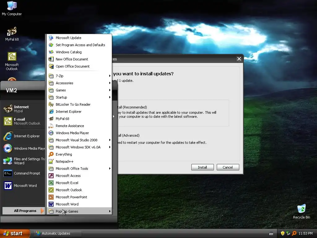Open Microsoft Word in programs list

tap(79, 204)
